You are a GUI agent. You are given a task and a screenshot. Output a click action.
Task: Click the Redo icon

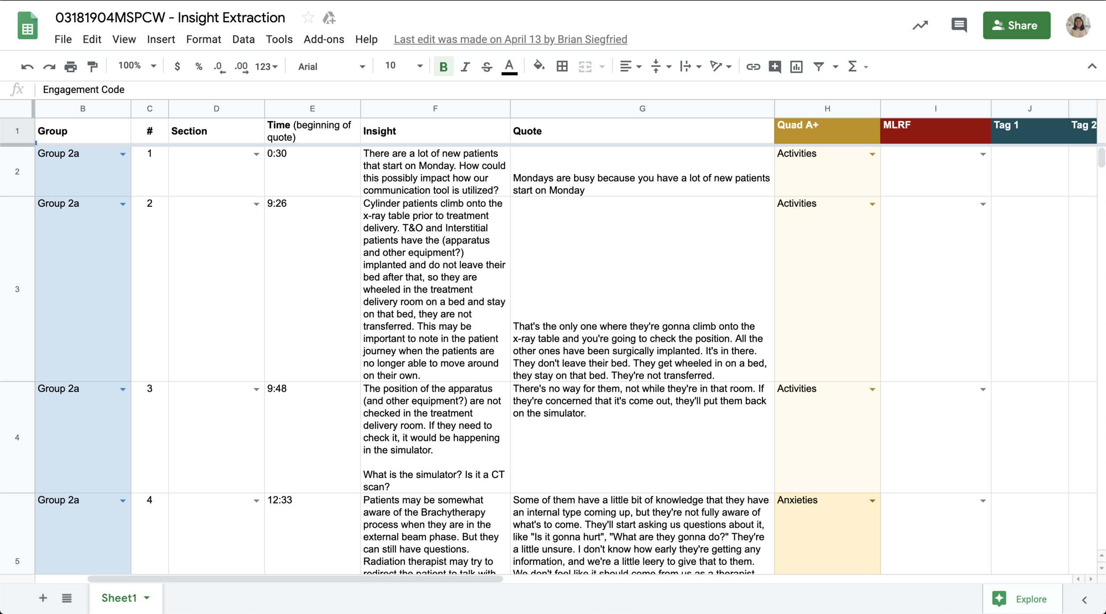49,67
